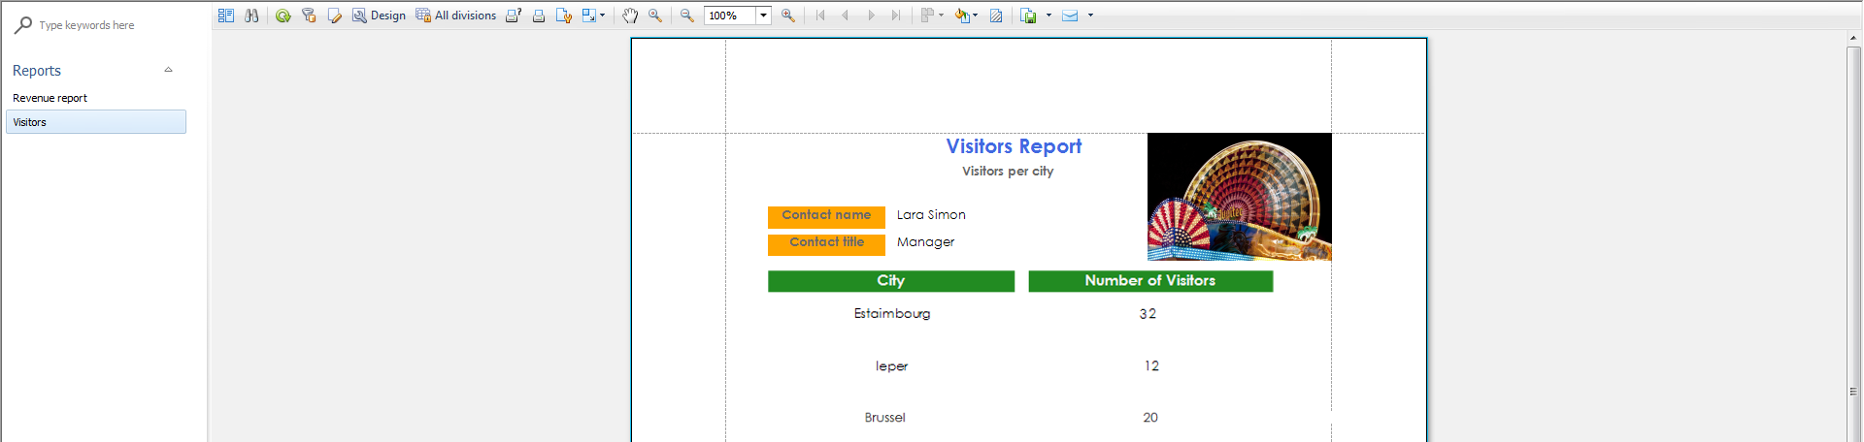Click the All divisions button
This screenshot has width=1864, height=442.
(x=455, y=16)
